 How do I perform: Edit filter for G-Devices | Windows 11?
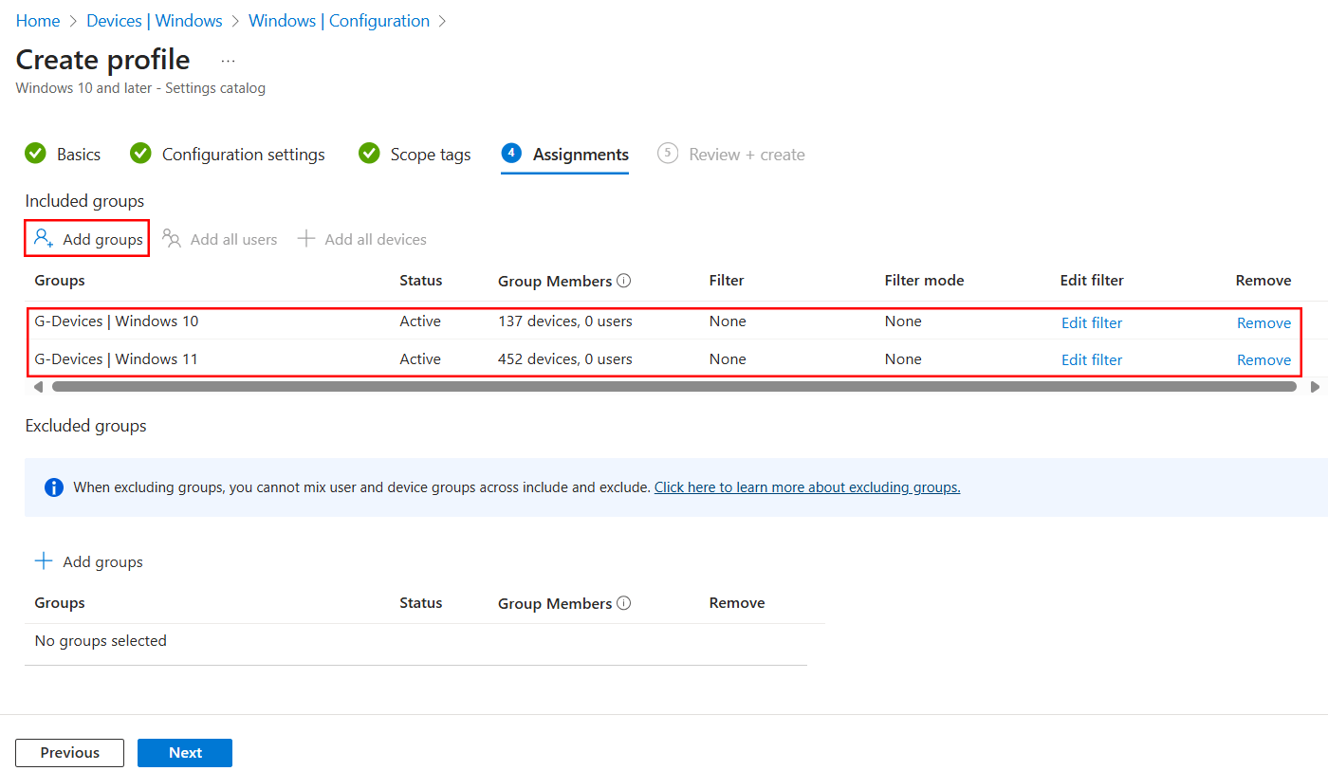point(1092,359)
